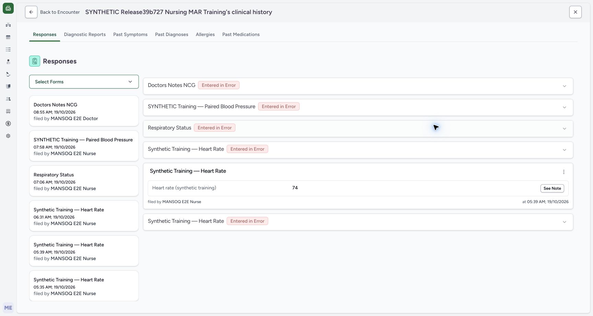Expand the Heart Rate entry above the open response

358,150
